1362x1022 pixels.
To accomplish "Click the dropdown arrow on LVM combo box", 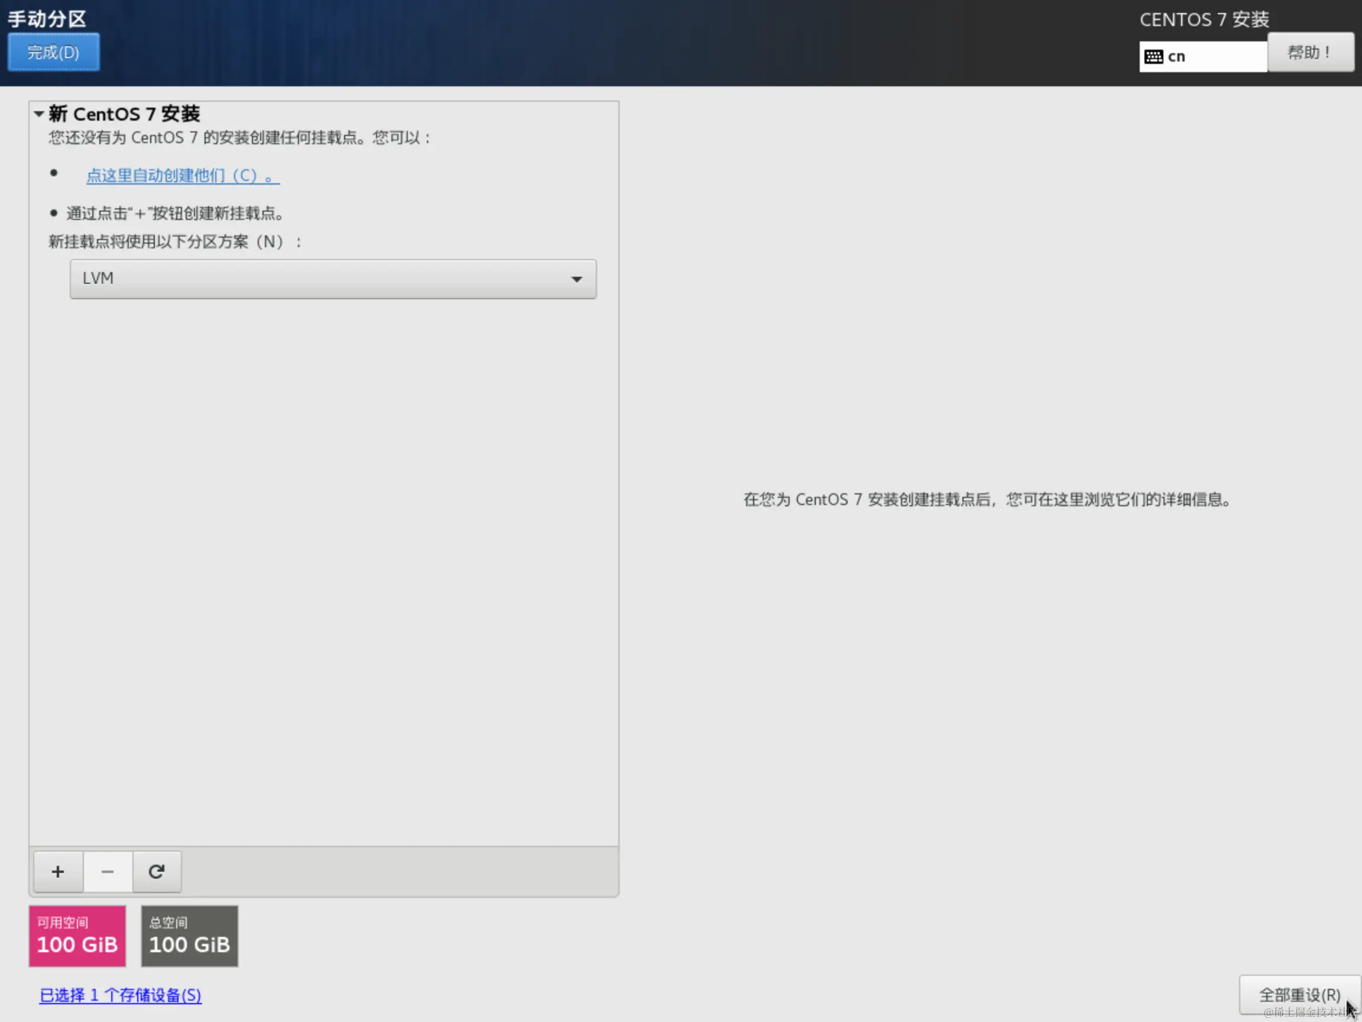I will tap(576, 279).
